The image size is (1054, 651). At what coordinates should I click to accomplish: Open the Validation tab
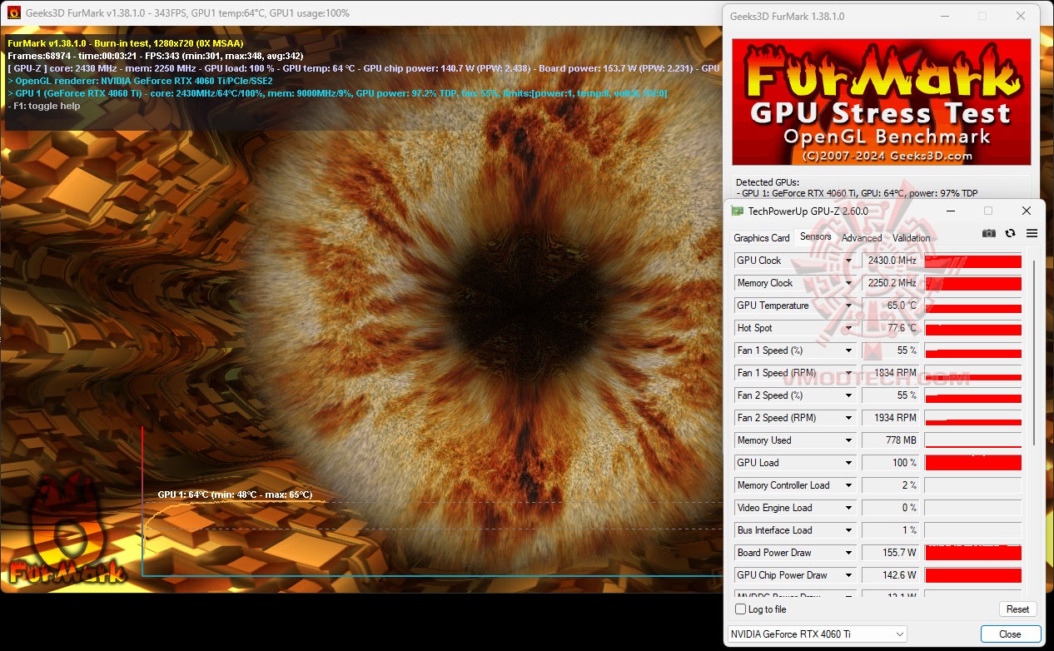click(912, 238)
